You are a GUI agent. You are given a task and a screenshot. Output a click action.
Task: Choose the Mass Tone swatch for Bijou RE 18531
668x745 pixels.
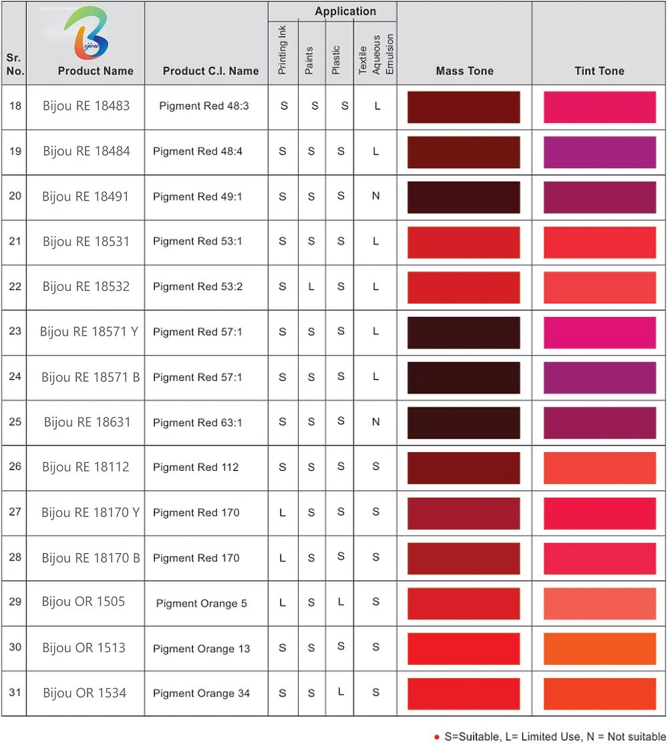click(x=464, y=242)
